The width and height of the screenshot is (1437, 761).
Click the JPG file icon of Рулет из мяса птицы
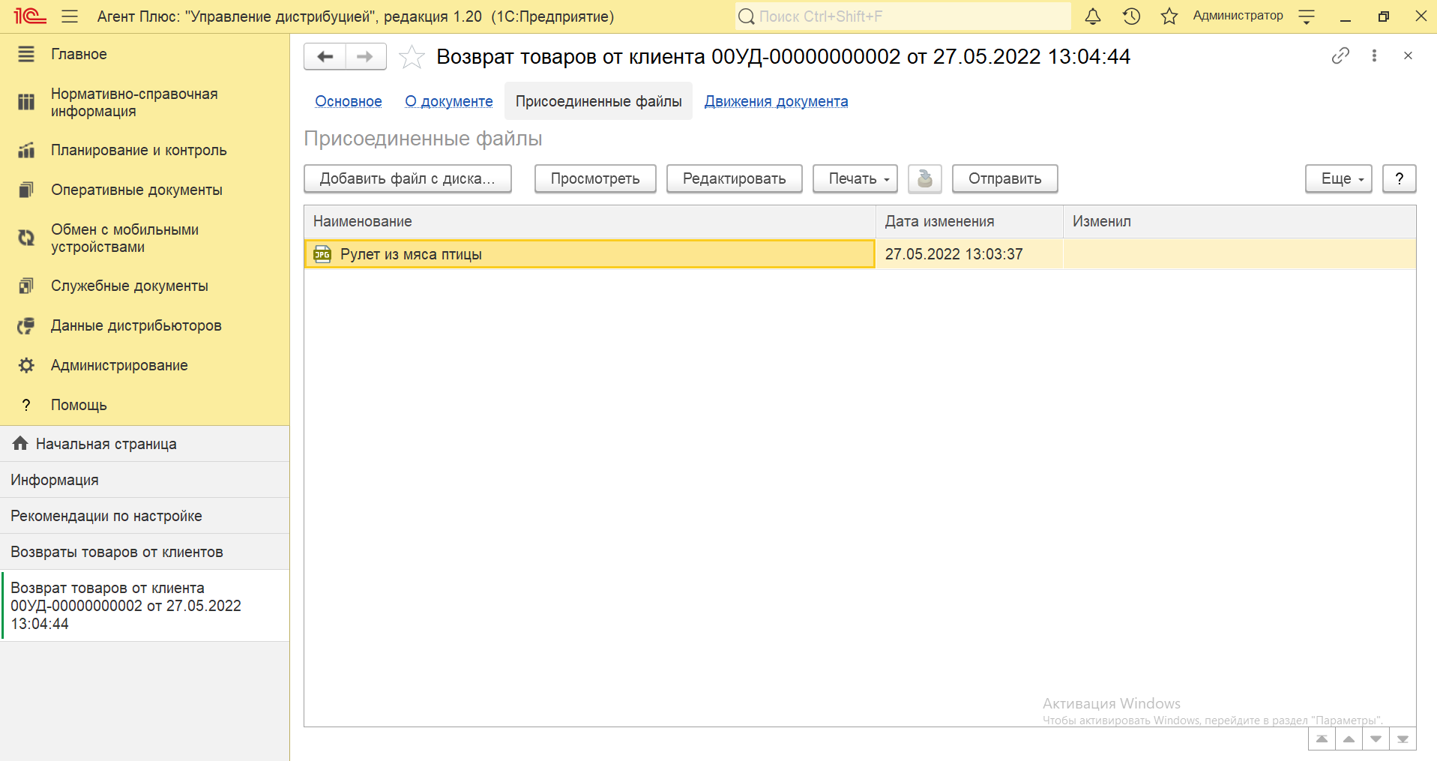click(x=322, y=254)
